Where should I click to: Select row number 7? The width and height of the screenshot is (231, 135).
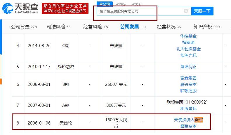[x=18, y=105]
